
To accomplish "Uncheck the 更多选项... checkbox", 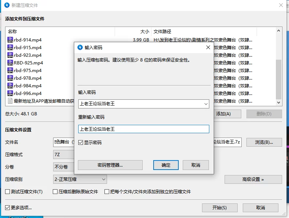I will click(7, 208).
